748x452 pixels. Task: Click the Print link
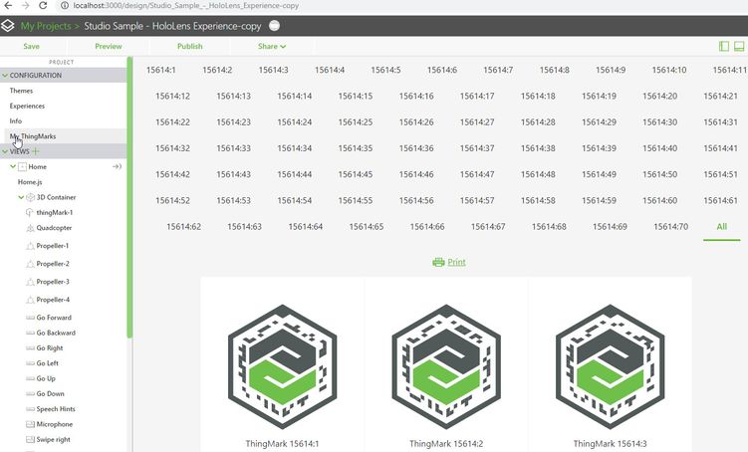(456, 262)
